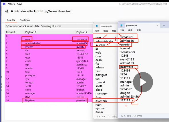The width and height of the screenshot is (169, 122).
Task: Click the back arrow icon beside attack title
Action: (7, 11)
